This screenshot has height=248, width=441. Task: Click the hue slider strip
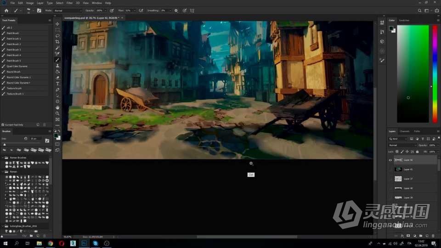tap(435, 74)
